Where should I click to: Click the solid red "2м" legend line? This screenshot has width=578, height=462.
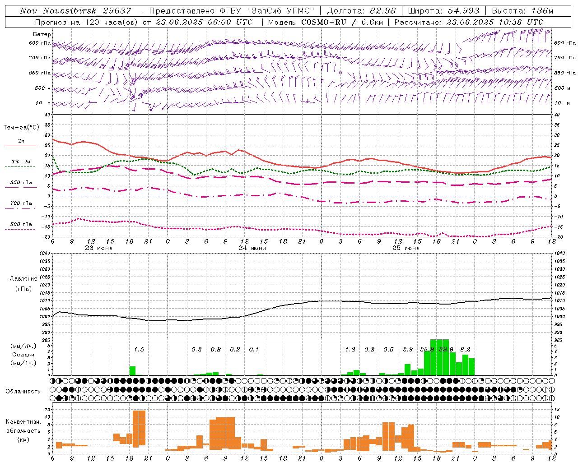pos(21,146)
